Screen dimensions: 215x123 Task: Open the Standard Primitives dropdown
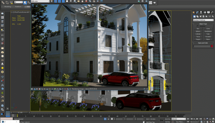tap(203, 20)
